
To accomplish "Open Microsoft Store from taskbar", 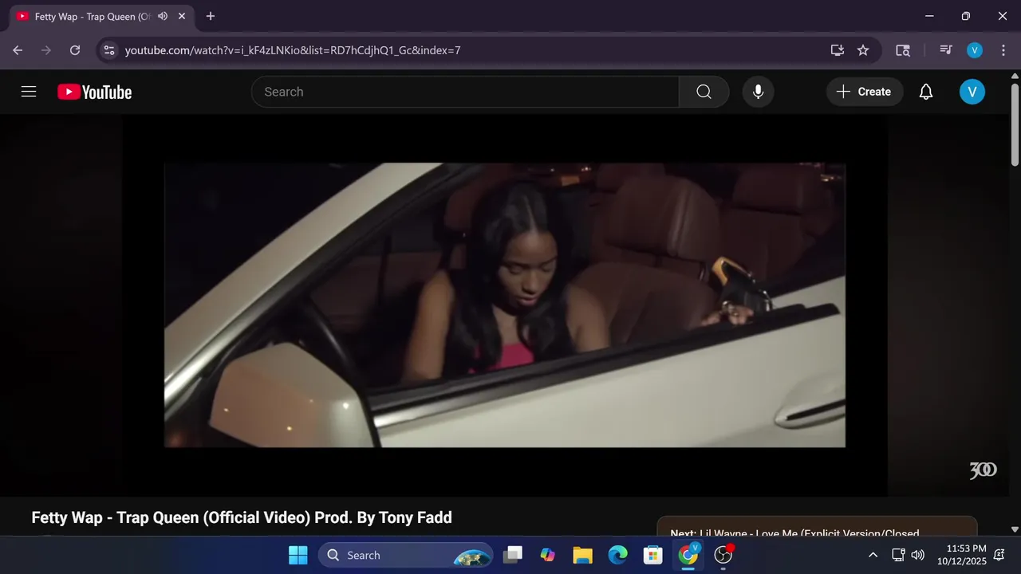I will (x=652, y=555).
